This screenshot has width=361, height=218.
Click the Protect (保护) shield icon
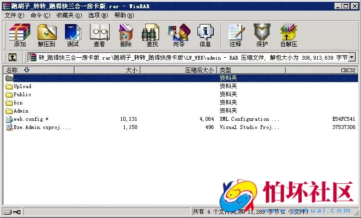[x=262, y=35]
